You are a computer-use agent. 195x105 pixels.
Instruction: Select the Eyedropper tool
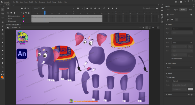(x=3, y=54)
